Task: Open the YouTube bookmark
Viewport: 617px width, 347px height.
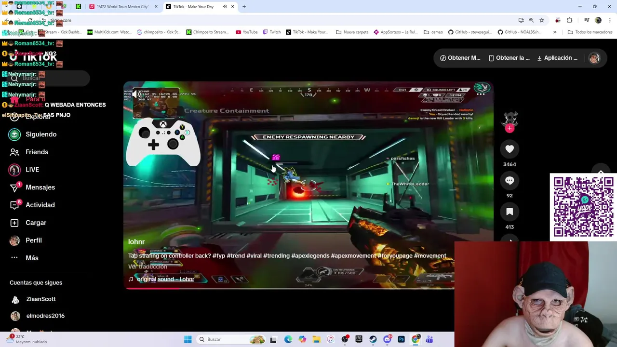Action: point(247,32)
